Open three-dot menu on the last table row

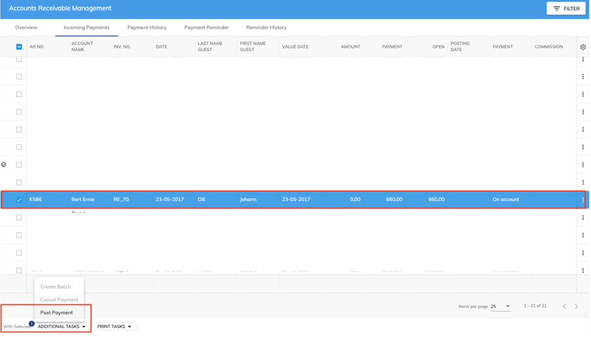(x=582, y=270)
